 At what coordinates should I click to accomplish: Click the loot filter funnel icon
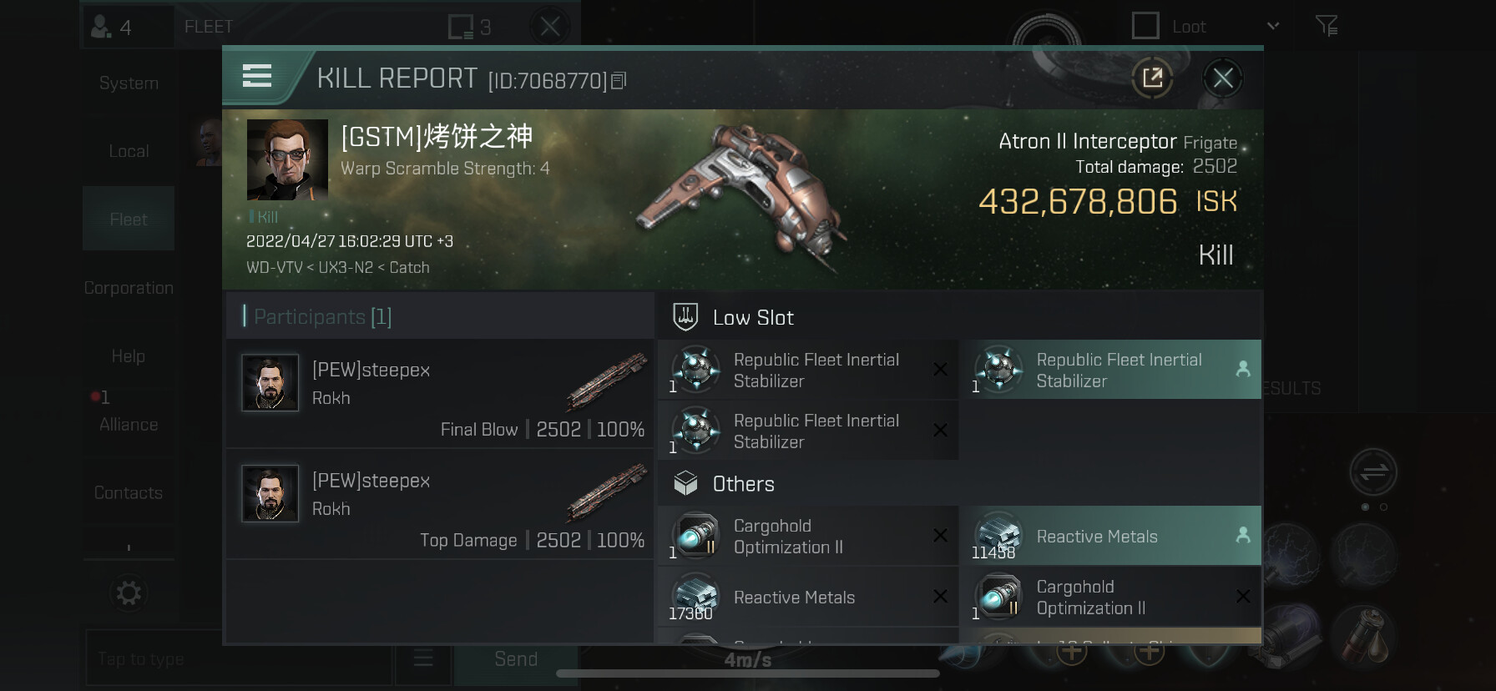point(1327,27)
